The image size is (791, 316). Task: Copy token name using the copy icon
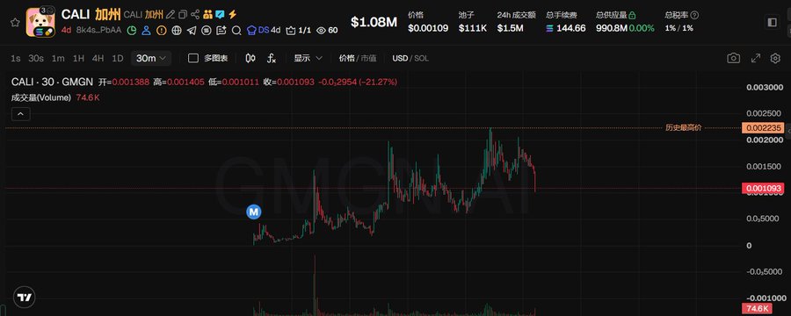pos(183,15)
